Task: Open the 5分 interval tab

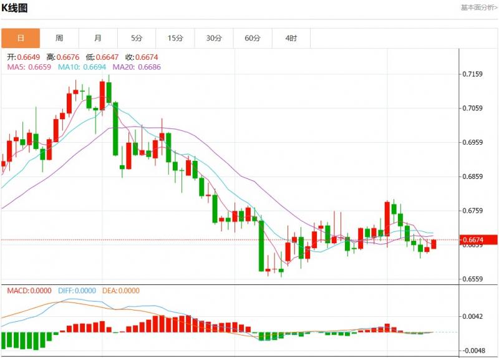Action: 137,38
